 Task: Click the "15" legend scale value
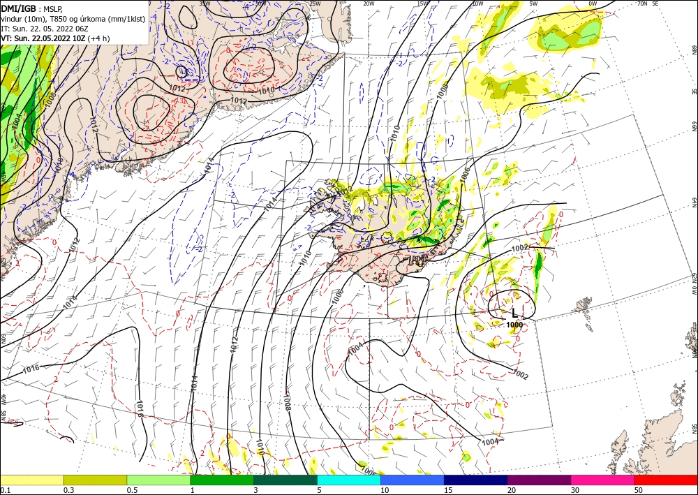448,490
